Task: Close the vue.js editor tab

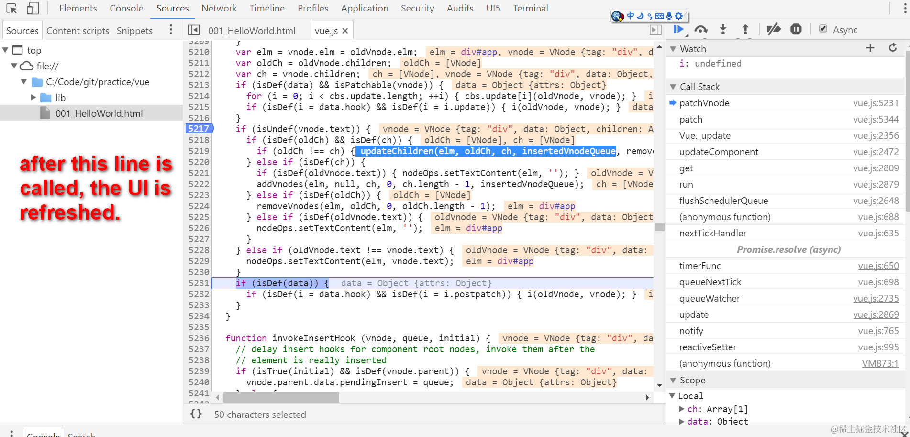Action: pos(345,31)
